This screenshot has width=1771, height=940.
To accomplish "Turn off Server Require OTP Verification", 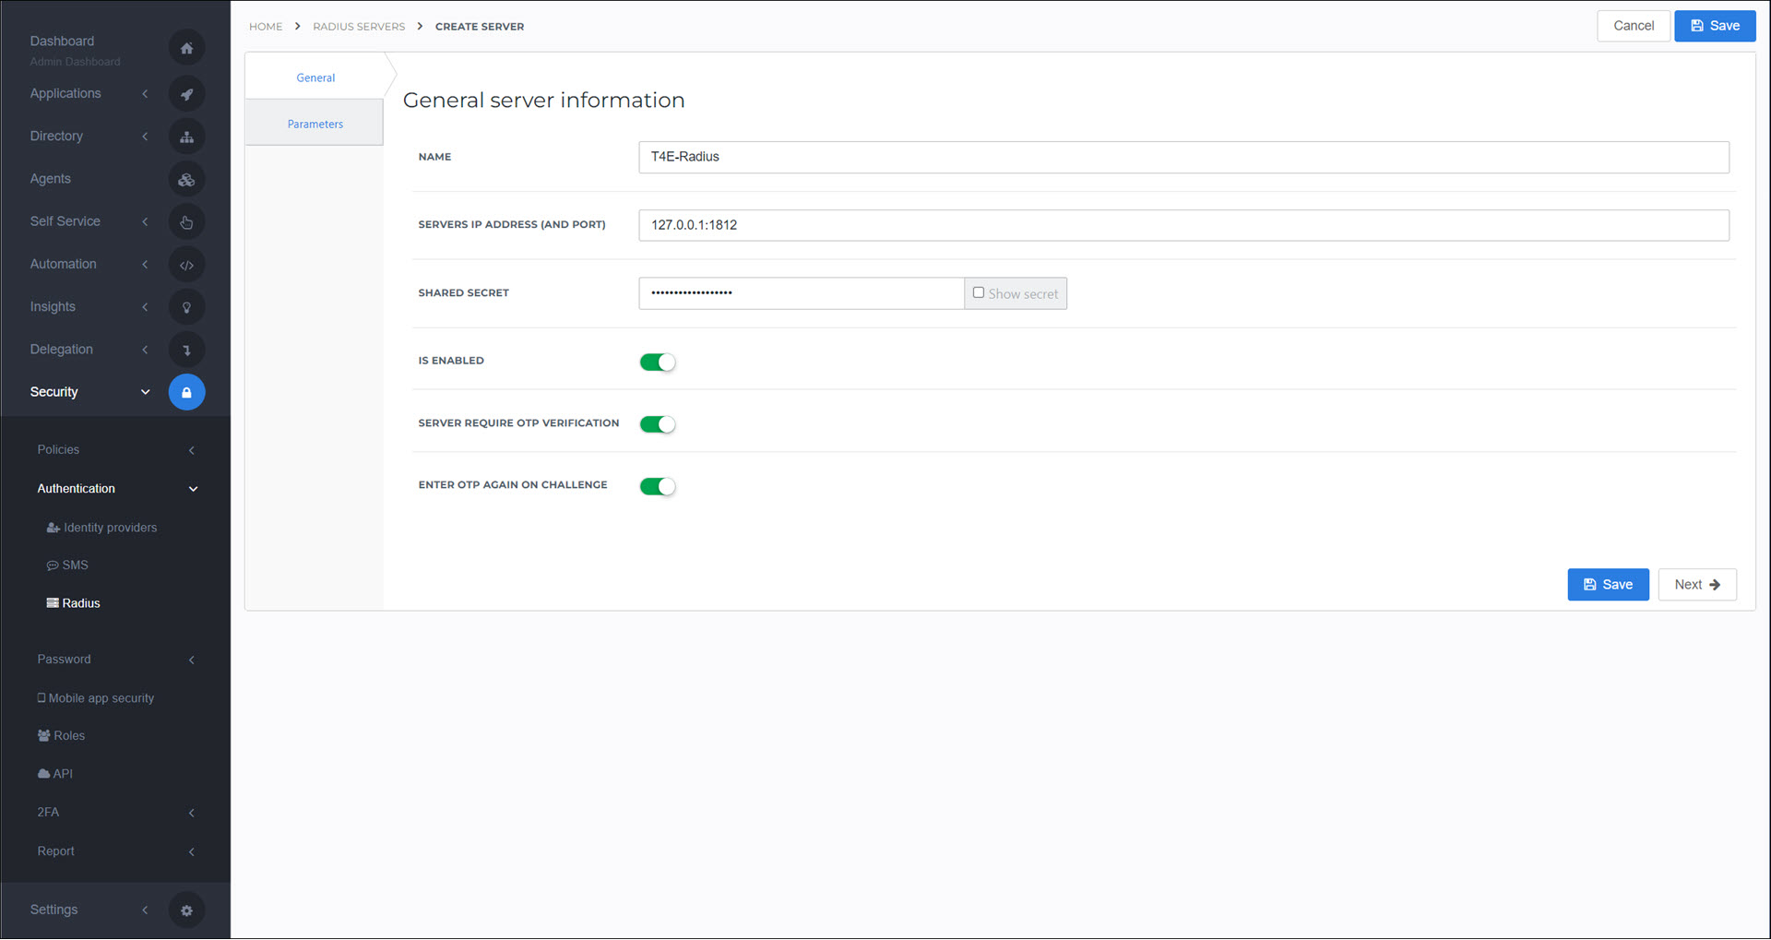I will coord(658,424).
